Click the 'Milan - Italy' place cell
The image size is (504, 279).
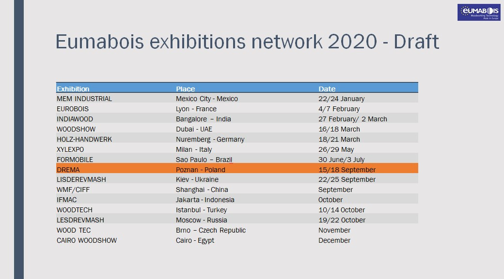pos(194,150)
